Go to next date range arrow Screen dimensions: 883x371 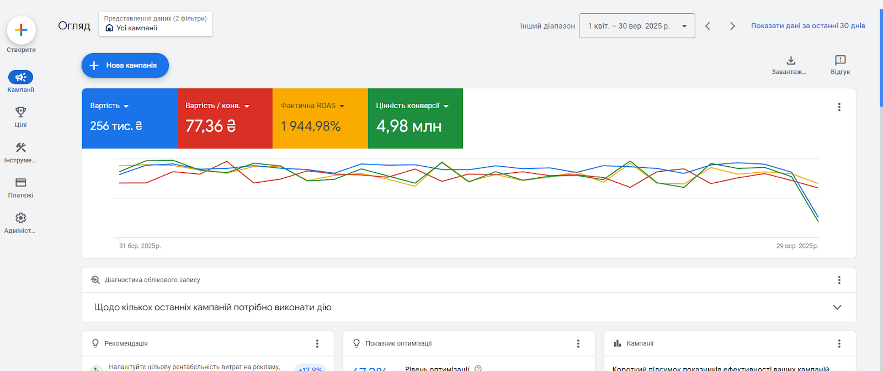pos(732,26)
